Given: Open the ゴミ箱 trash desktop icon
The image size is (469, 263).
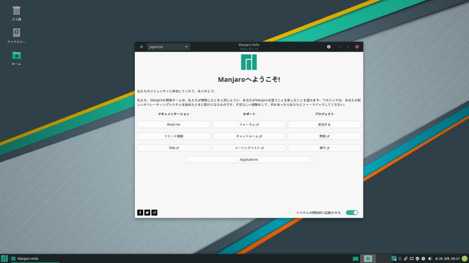Looking at the screenshot, I should (x=17, y=13).
